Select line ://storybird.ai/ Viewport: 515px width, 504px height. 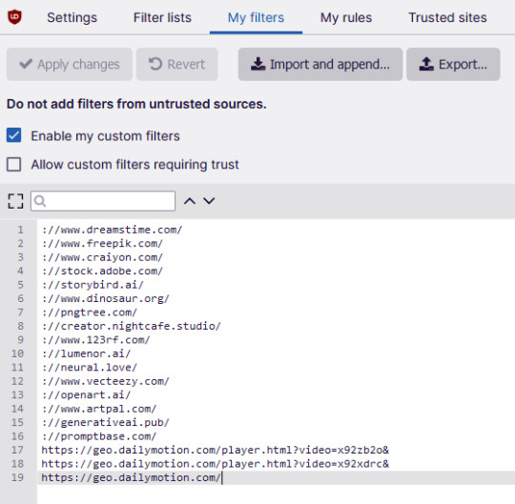[93, 285]
